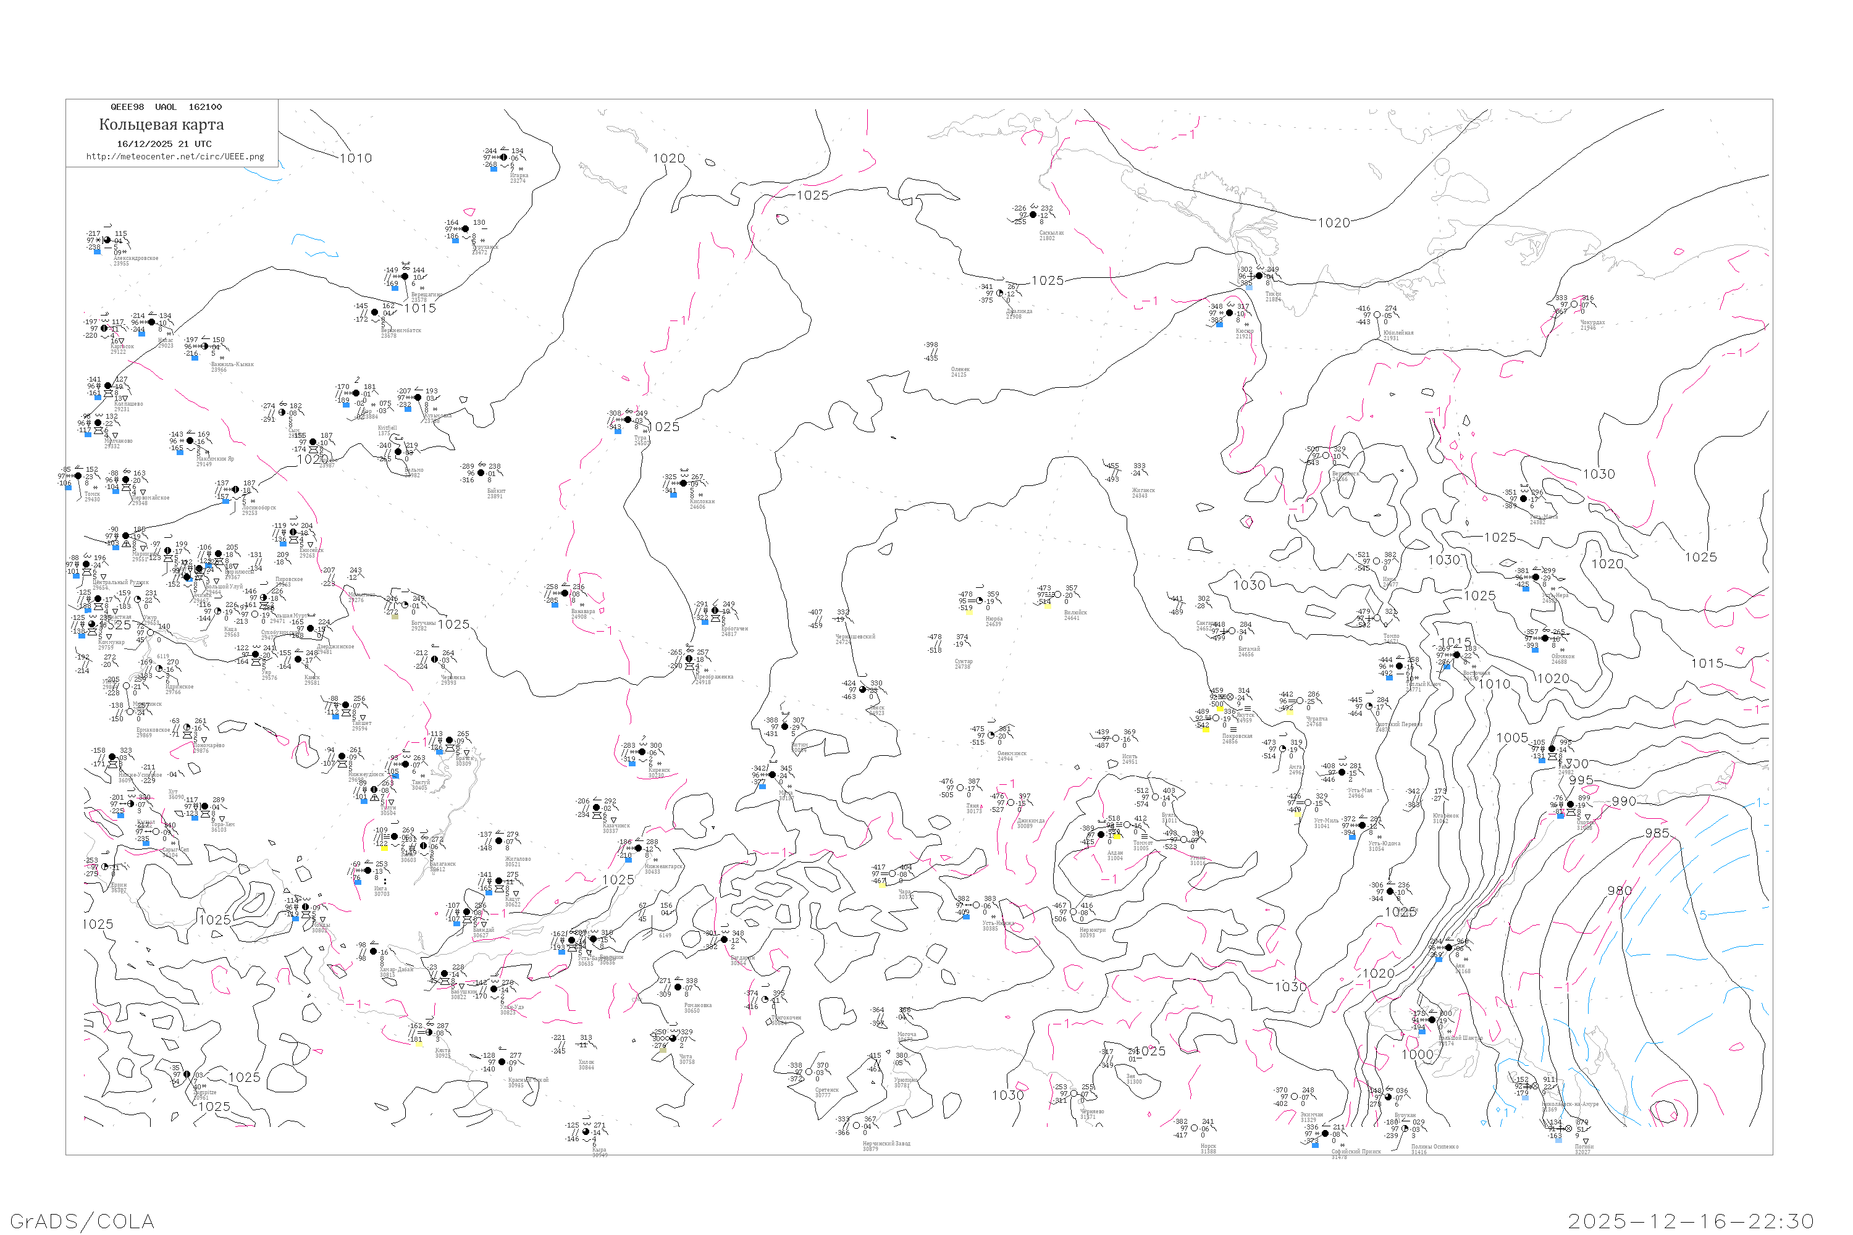Click the Кольцевая карта map title
Screen dimensions: 1853x1235
(161, 125)
